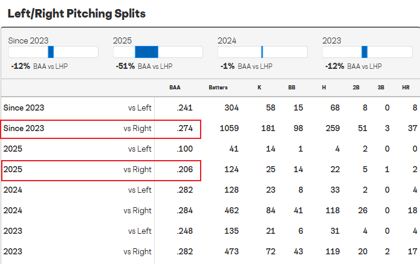The width and height of the screenshot is (420, 264).
Task: Sort by the 2B column header
Action: pos(356,88)
